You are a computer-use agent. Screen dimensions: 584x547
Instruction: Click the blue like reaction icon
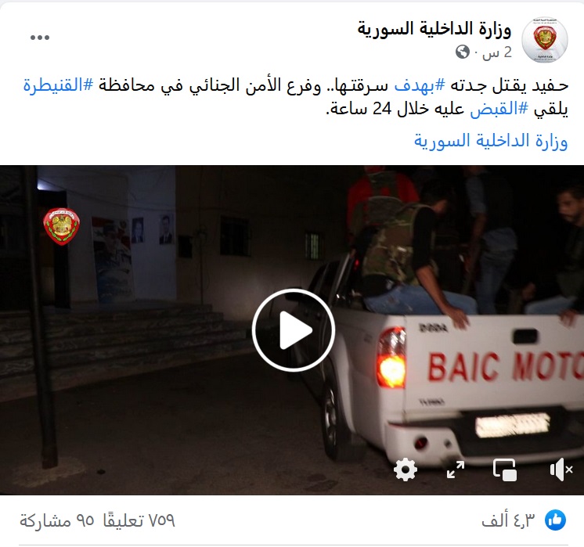[555, 520]
